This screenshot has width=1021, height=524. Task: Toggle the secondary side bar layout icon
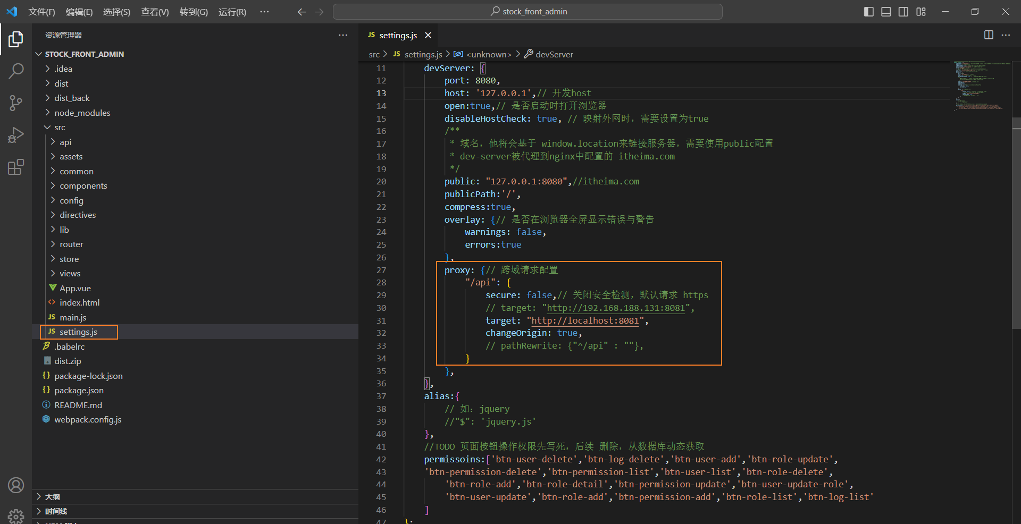pos(903,12)
